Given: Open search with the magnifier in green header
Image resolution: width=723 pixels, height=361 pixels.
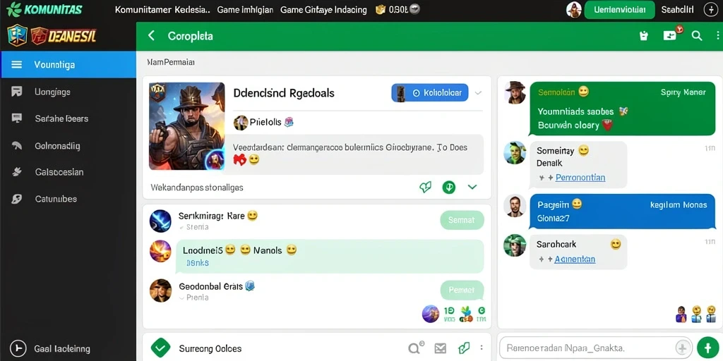Looking at the screenshot, I should coord(697,36).
